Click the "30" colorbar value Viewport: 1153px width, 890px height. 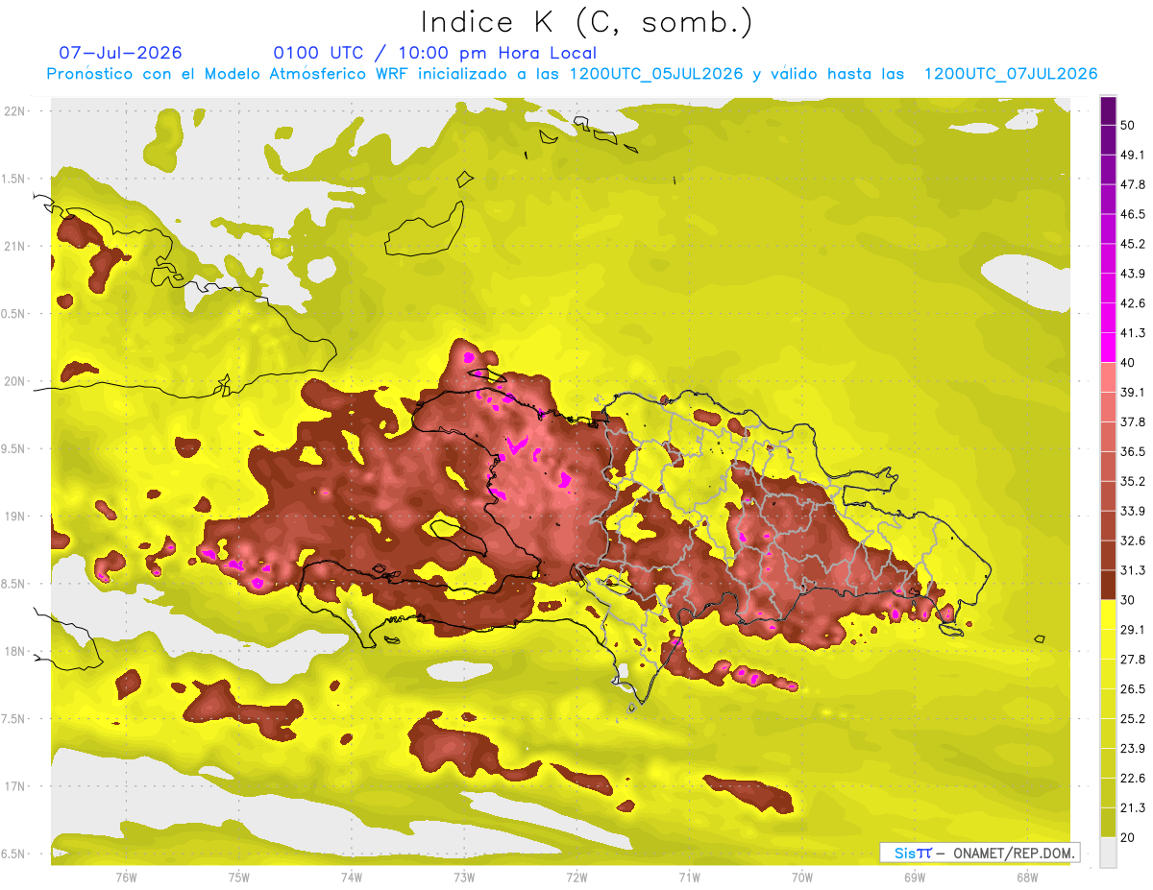pyautogui.click(x=1127, y=600)
